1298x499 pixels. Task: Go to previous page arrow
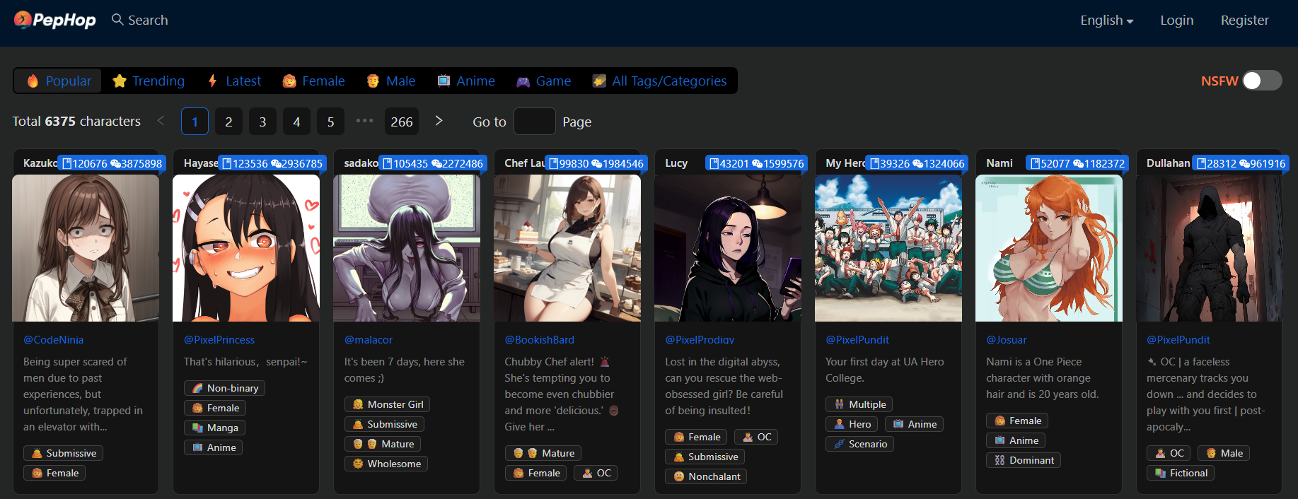[x=161, y=121]
